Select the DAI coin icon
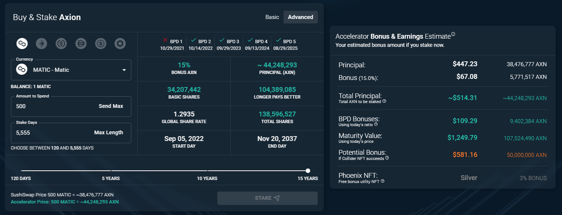562x215 pixels. tap(81, 44)
